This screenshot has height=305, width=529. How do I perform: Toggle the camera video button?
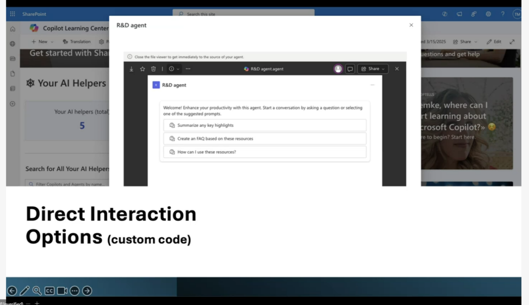[62, 291]
